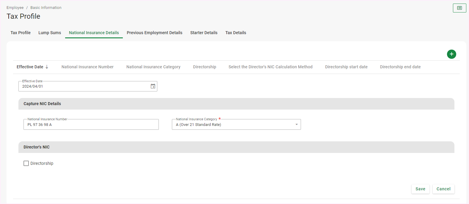The image size is (469, 204).
Task: Switch to the Tax Profile tab
Action: click(21, 33)
